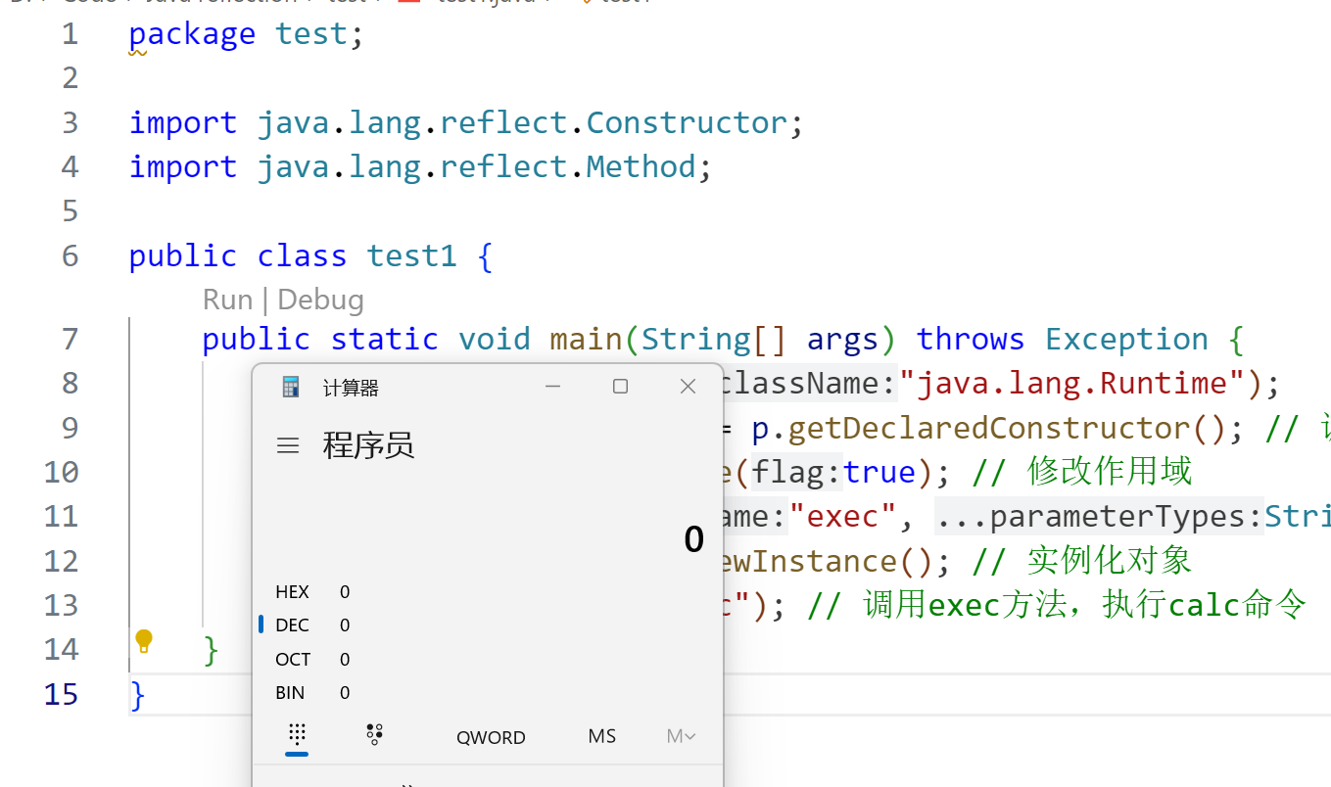Click Run CodeLens above main method
1331x787 pixels.
(227, 300)
